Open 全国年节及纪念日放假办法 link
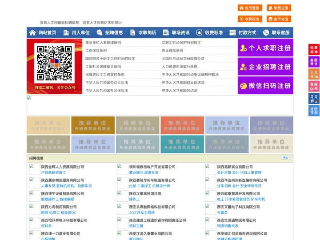 (183, 58)
